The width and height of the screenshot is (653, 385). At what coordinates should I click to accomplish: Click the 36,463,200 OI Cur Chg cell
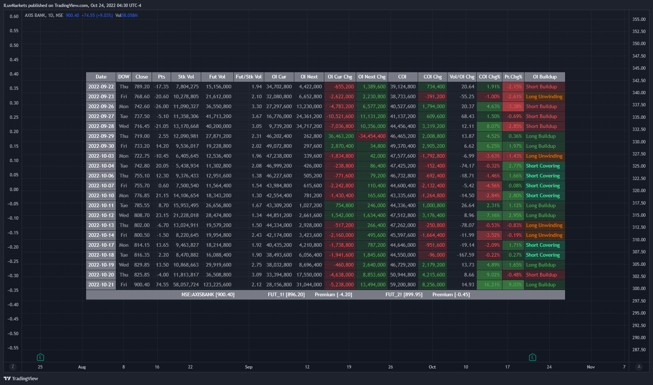click(x=340, y=136)
